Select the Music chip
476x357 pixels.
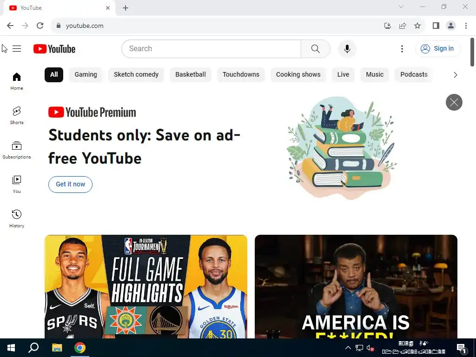tap(375, 75)
